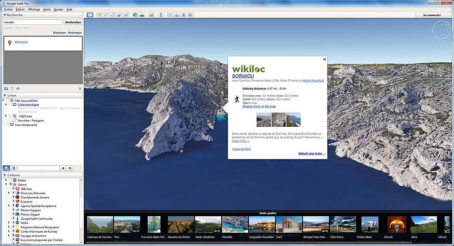Copy search results to My Places icon

click(6, 89)
